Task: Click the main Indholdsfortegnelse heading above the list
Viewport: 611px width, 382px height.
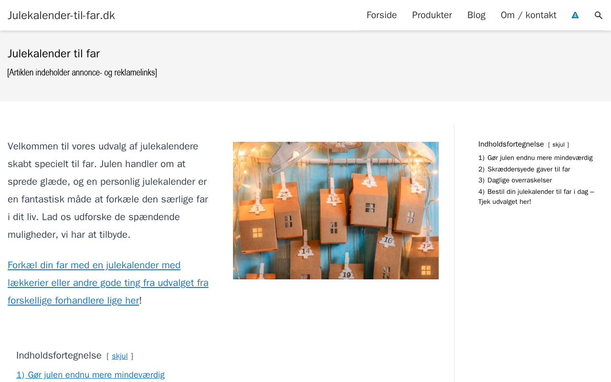Action: coord(59,355)
